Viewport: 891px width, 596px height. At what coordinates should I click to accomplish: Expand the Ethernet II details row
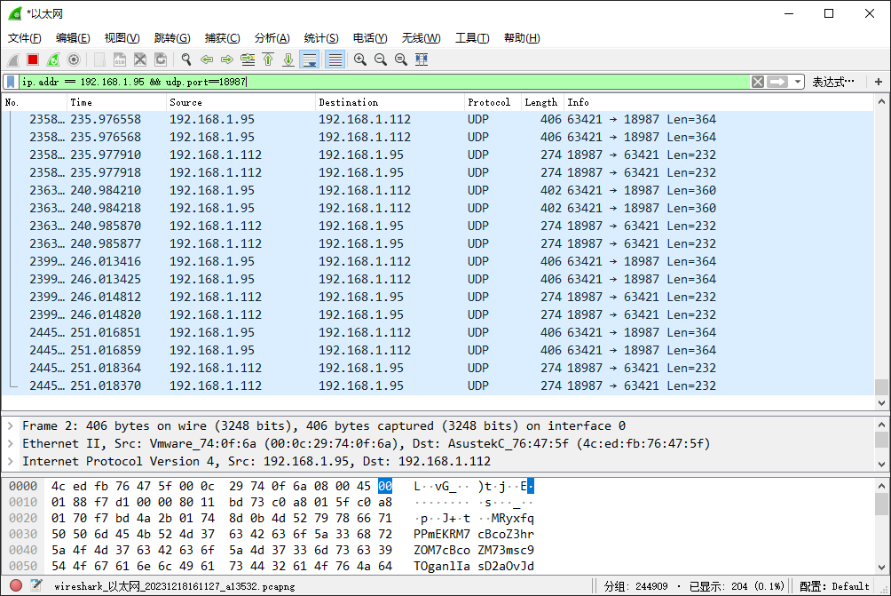(11, 443)
